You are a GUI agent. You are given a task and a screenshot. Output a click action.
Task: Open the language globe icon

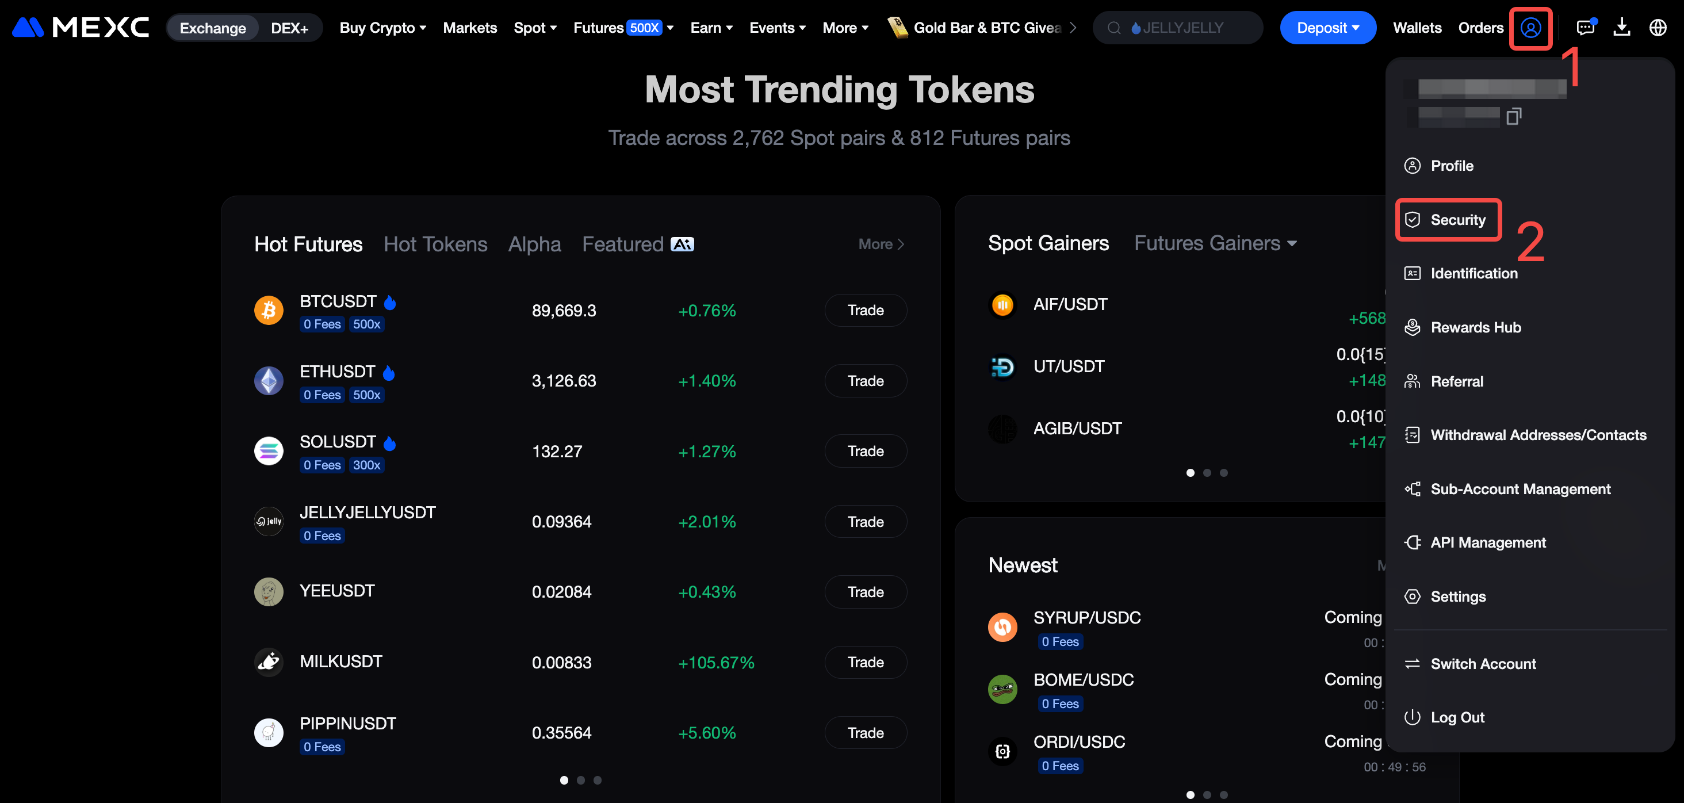pyautogui.click(x=1657, y=28)
